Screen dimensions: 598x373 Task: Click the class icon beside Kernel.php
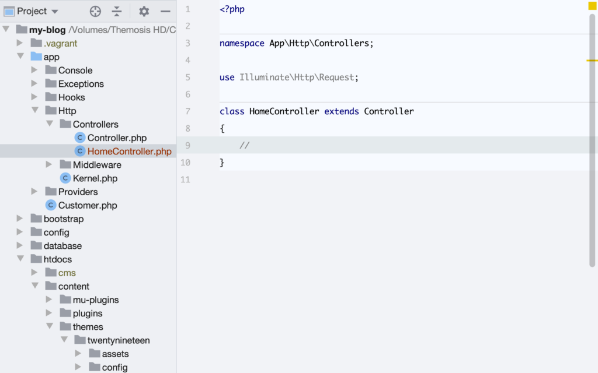tap(65, 178)
